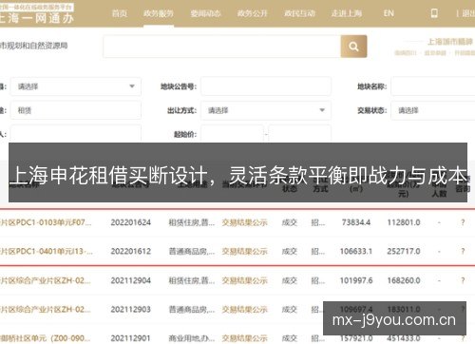The width and height of the screenshot is (475, 344).
Task: Click the question mark in row 202112904
Action: (463, 280)
